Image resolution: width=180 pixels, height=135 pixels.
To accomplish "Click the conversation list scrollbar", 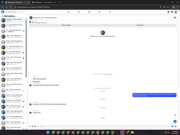I will 26,48.
